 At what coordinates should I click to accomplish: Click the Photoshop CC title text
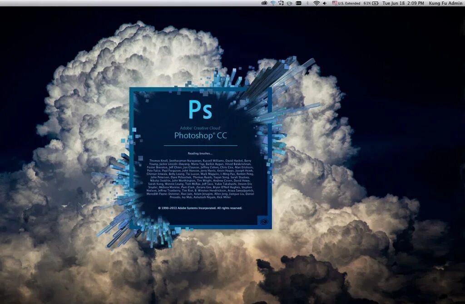click(x=200, y=135)
